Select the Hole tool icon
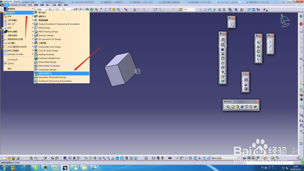Screen dimensions: 304x171 tap(223, 59)
